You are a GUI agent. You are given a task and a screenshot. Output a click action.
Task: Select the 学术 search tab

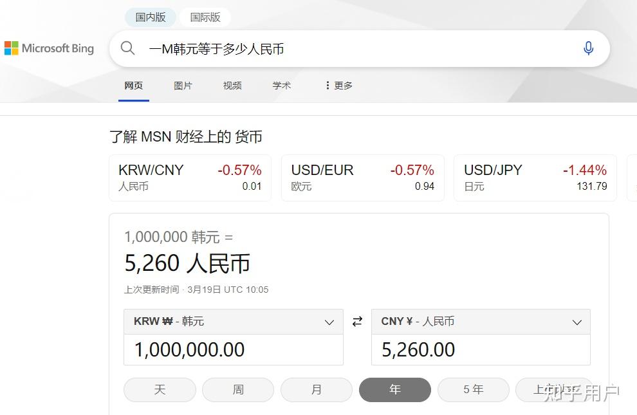(282, 86)
